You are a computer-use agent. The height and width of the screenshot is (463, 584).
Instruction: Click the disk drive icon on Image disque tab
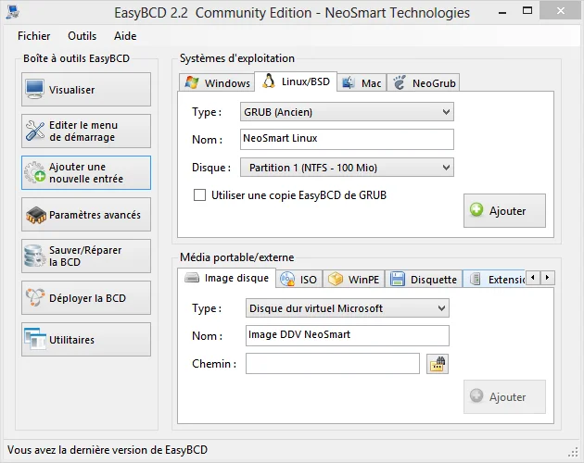point(192,278)
